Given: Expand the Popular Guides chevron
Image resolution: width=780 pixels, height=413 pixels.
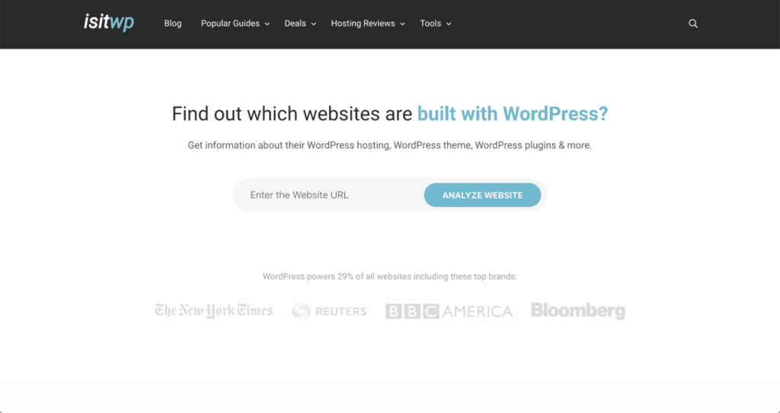Looking at the screenshot, I should click(x=267, y=24).
